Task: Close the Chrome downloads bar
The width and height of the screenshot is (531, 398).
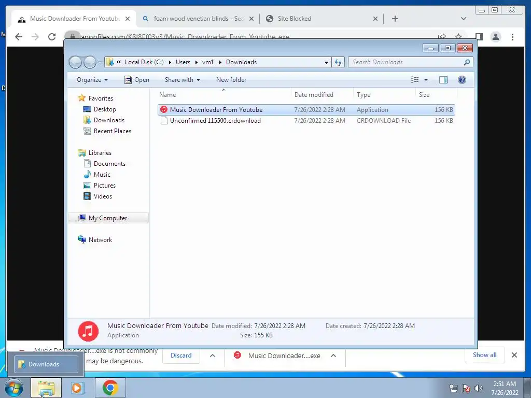Action: click(x=514, y=355)
